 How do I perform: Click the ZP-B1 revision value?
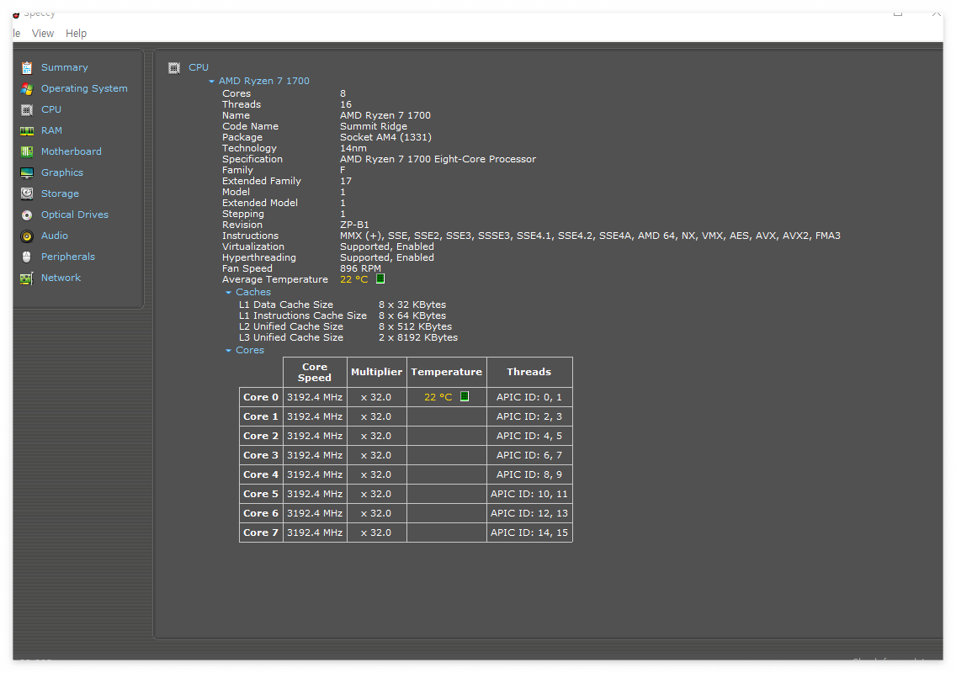354,225
